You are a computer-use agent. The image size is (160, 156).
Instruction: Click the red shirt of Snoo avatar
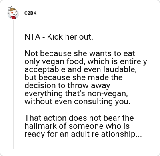(14, 18)
